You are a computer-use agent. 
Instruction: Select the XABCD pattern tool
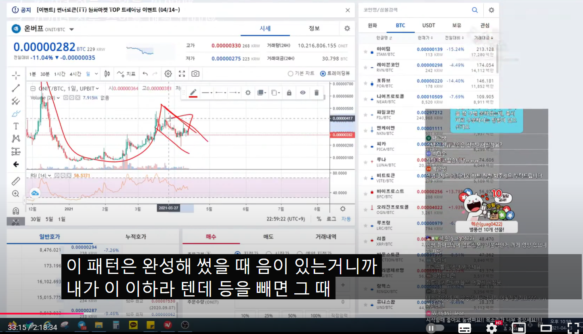16,139
